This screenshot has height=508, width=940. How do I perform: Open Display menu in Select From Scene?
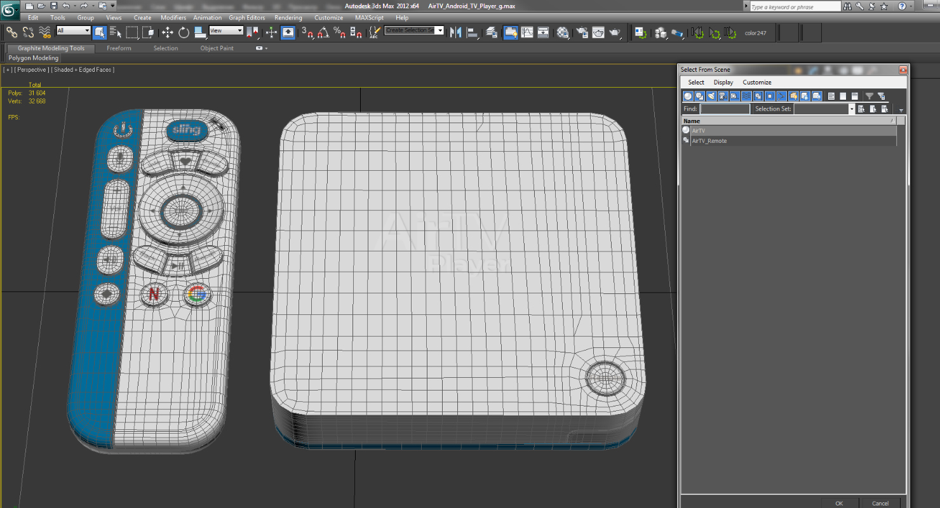point(723,82)
